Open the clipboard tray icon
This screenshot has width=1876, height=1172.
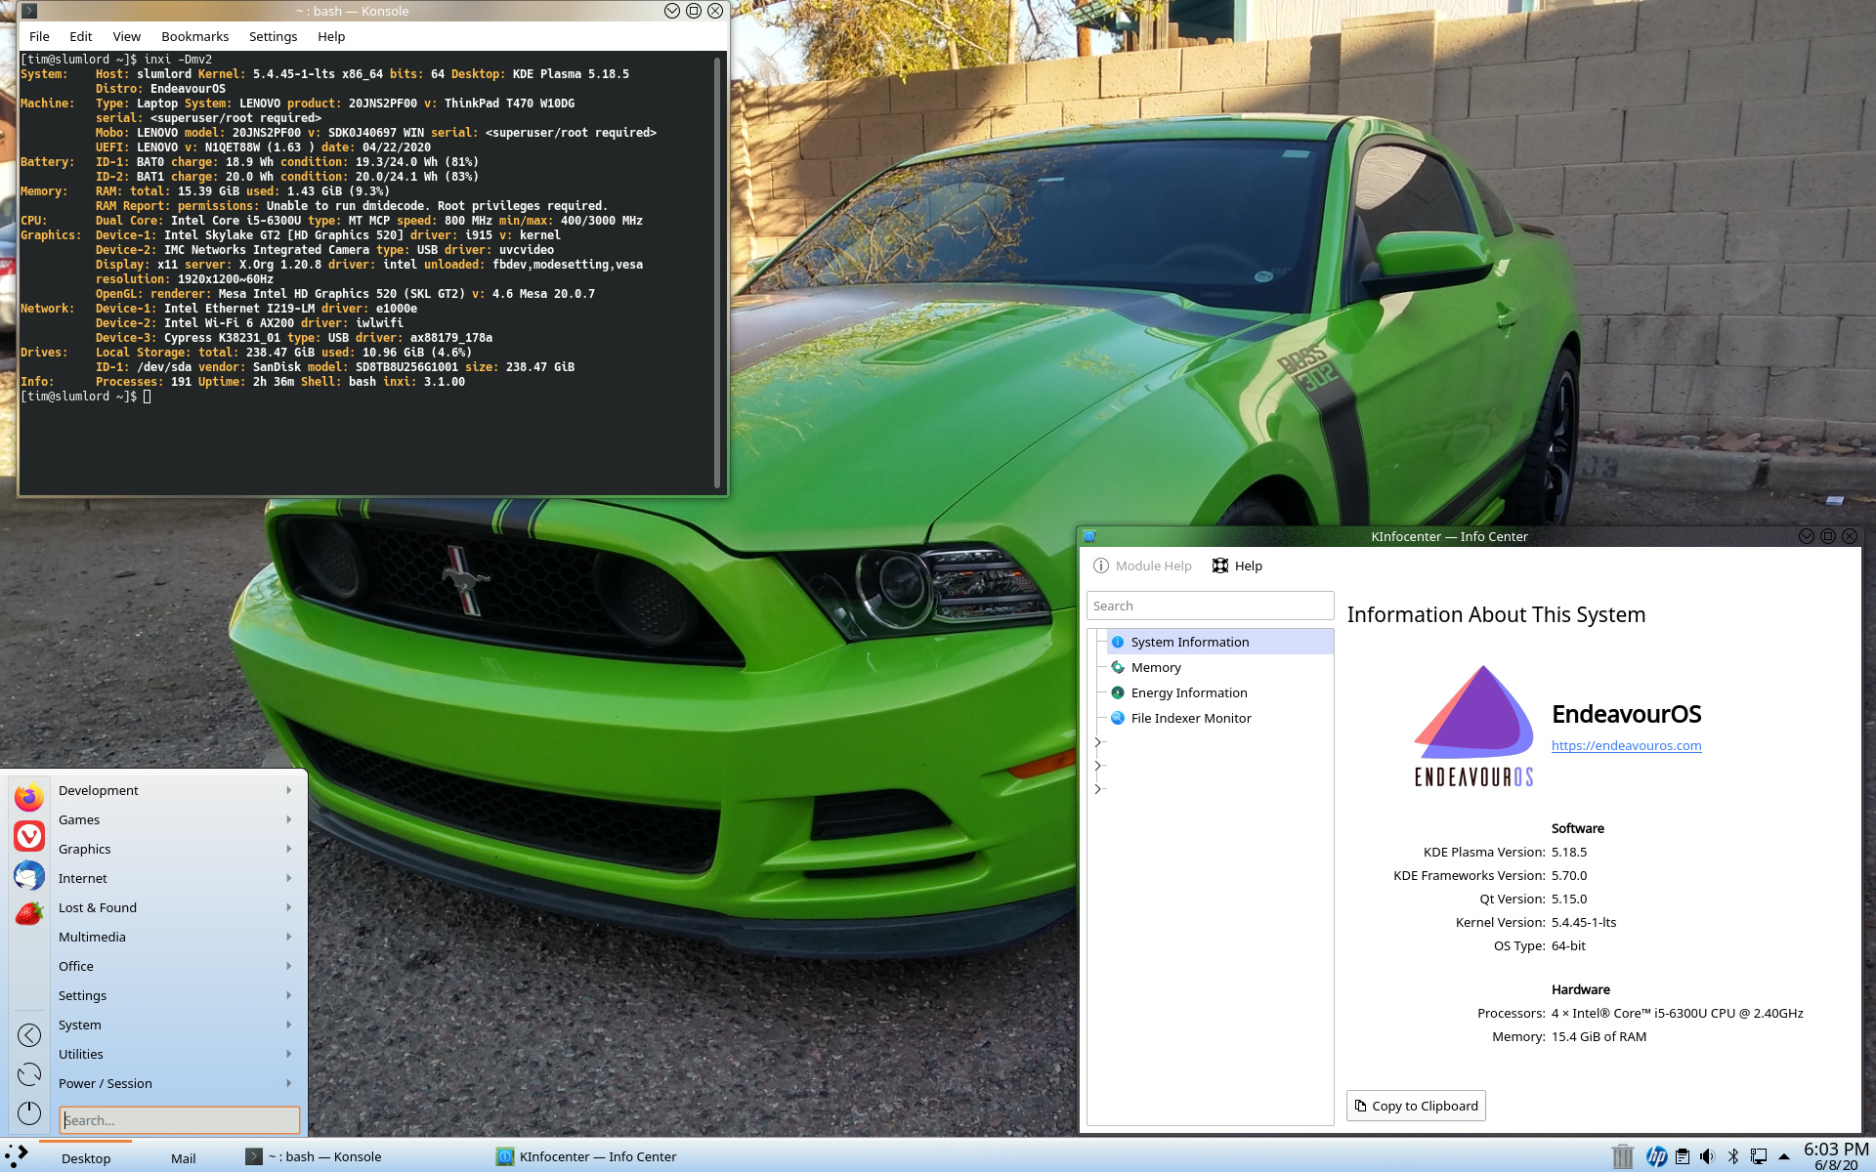click(1683, 1156)
